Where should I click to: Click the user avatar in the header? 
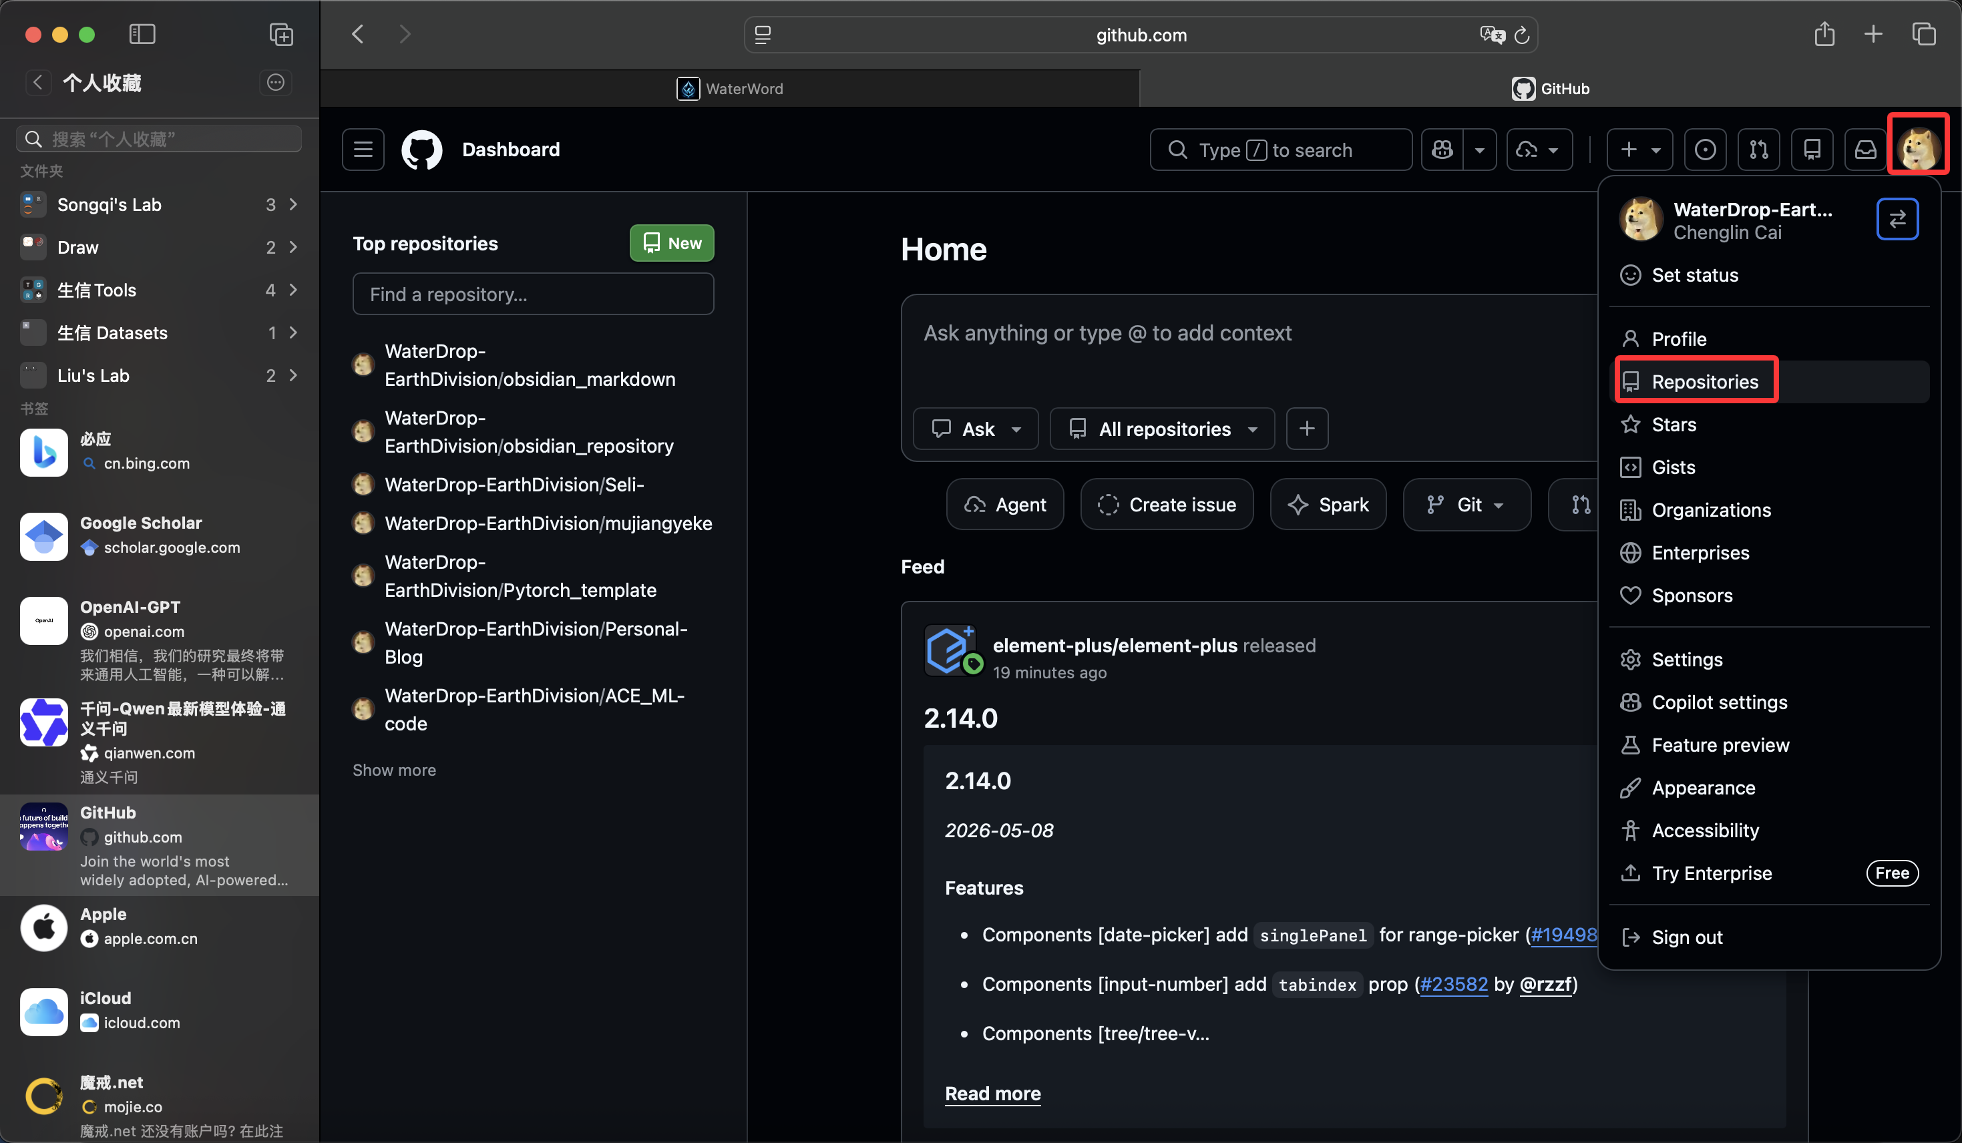click(x=1919, y=149)
